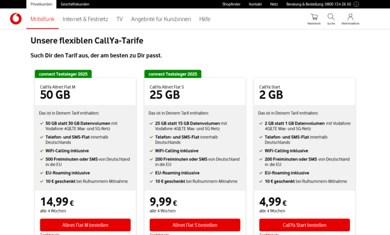
Task: Open the Shopfinder link
Action: tap(231, 4)
